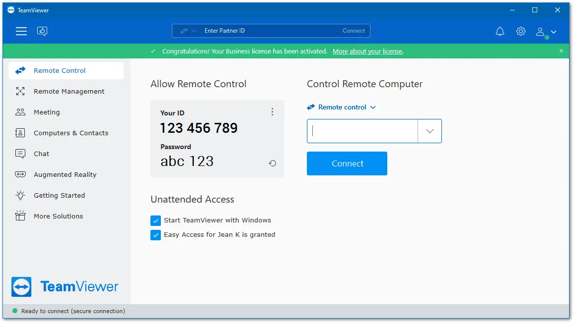Image resolution: width=574 pixels, height=323 pixels.
Task: Open Computers & Contacts
Action: 66,133
